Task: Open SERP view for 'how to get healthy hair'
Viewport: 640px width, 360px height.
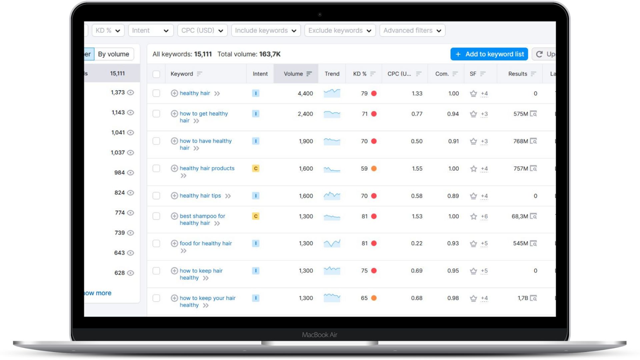Action: (533, 114)
